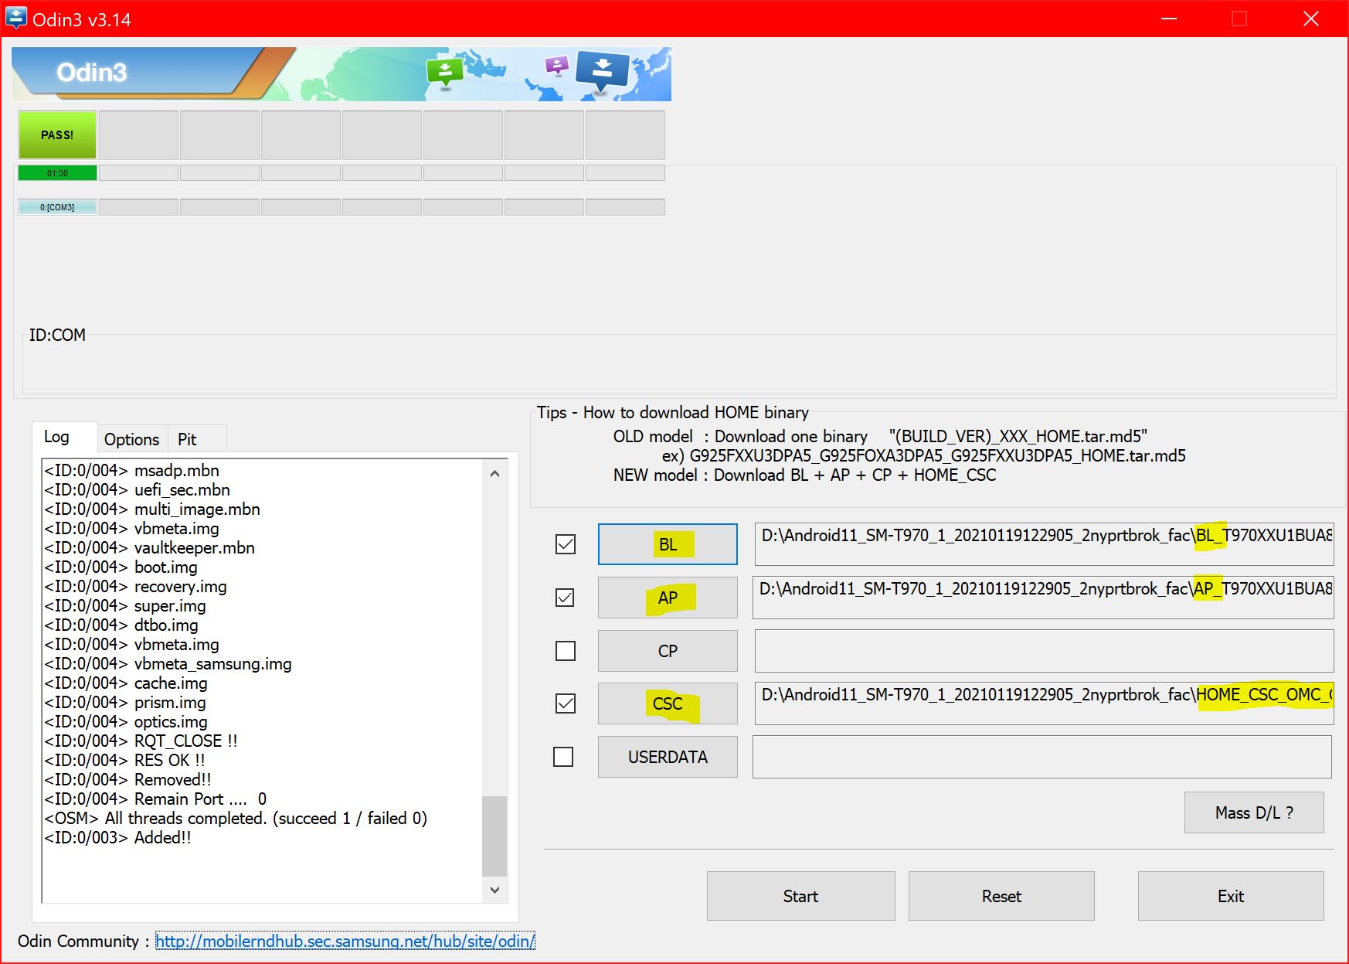Start the flashing process

[x=800, y=896]
